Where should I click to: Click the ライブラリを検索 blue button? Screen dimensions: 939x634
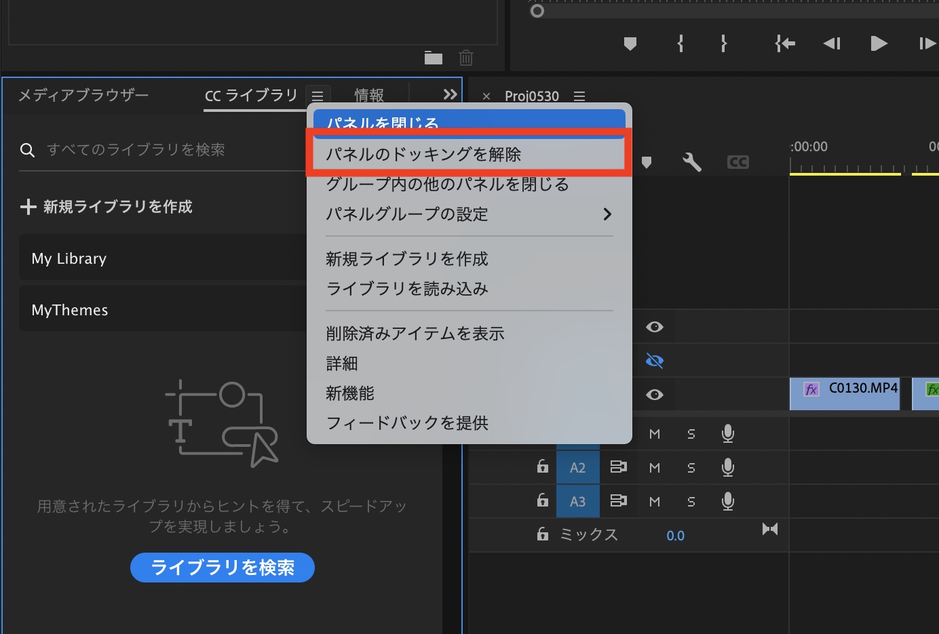222,568
